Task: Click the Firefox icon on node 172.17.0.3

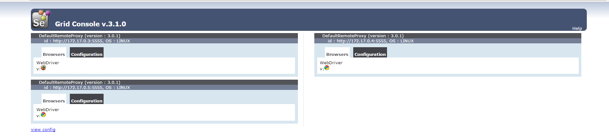Action: click(43, 68)
